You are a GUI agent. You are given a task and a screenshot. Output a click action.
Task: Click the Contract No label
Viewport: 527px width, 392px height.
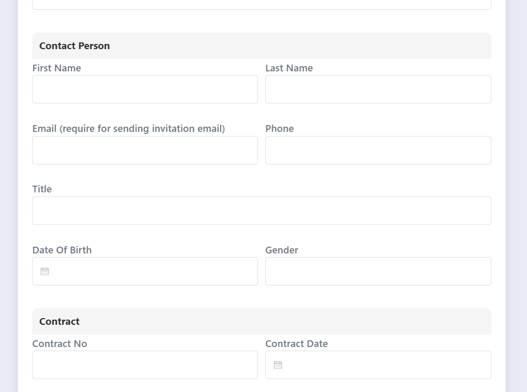coord(59,344)
